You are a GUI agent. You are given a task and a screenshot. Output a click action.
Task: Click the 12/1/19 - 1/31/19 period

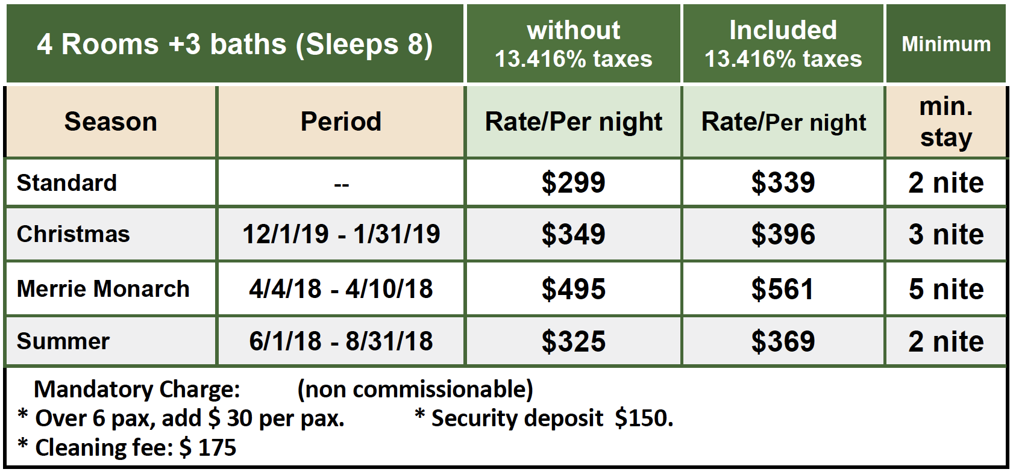341,234
